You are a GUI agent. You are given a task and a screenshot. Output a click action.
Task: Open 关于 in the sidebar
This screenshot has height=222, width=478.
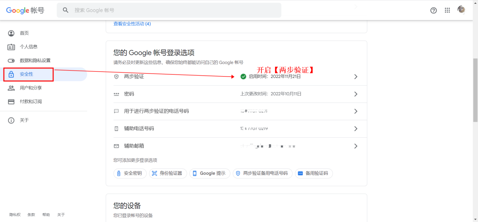point(43,121)
